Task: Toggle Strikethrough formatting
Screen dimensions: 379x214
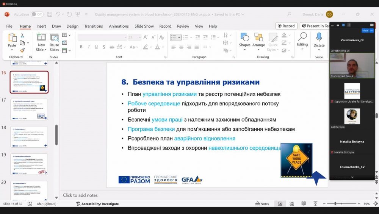Action: (112, 47)
